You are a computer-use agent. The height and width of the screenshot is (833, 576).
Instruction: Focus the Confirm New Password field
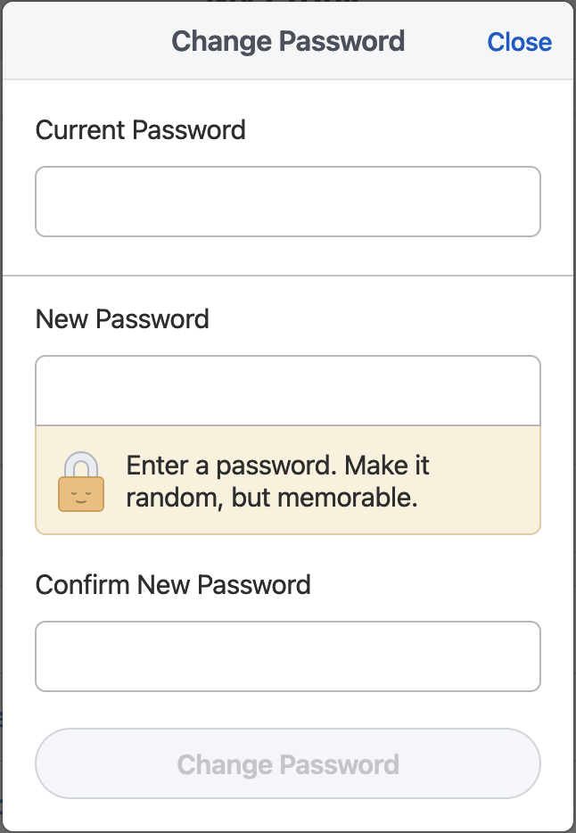pyautogui.click(x=287, y=656)
